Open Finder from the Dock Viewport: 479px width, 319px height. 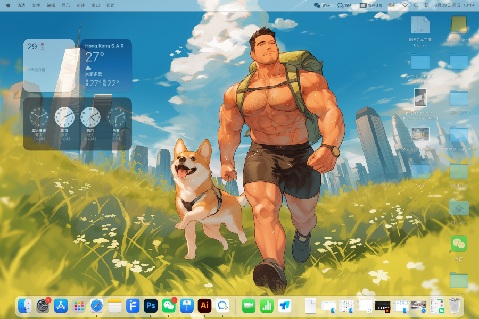24,306
